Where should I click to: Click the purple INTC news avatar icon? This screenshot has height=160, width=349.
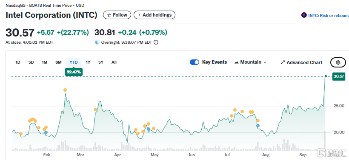click(304, 15)
